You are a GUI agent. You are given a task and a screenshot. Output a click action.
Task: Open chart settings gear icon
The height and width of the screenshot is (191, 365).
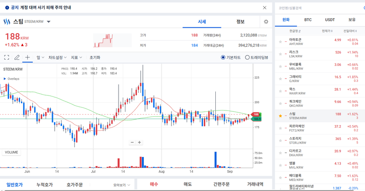pos(266,21)
